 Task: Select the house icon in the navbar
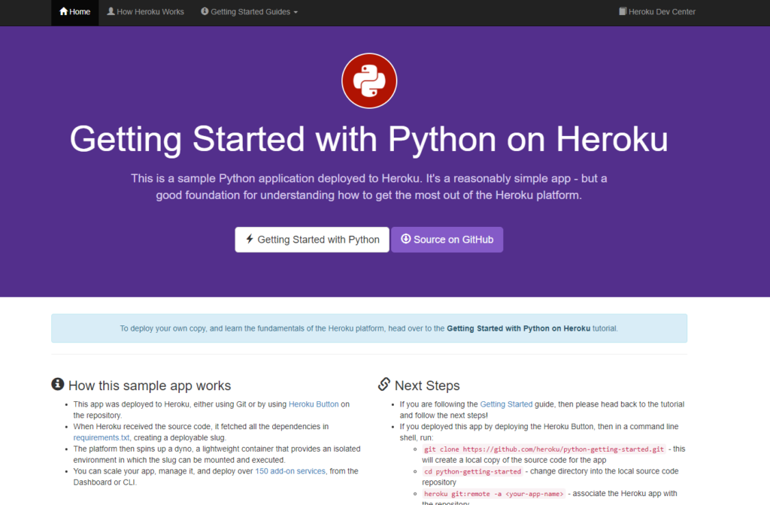pos(63,11)
